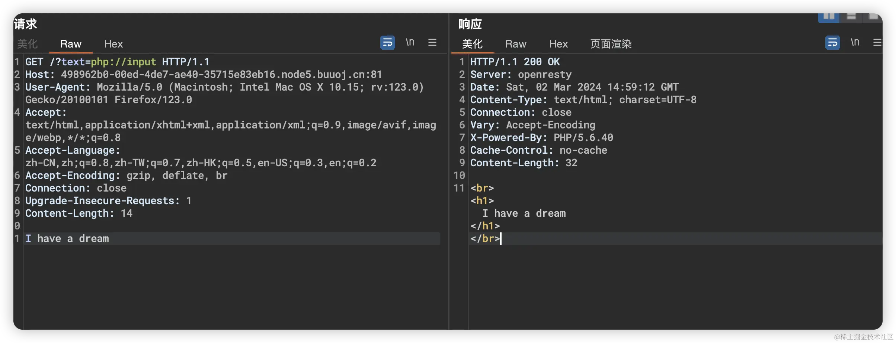Switch to the combined single-pane layout icon
This screenshot has width=896, height=343.
tap(873, 17)
